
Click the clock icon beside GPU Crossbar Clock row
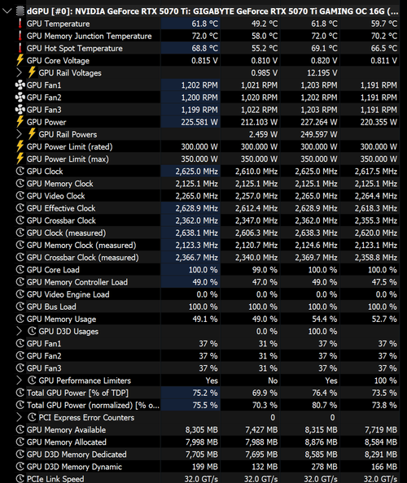pos(20,220)
